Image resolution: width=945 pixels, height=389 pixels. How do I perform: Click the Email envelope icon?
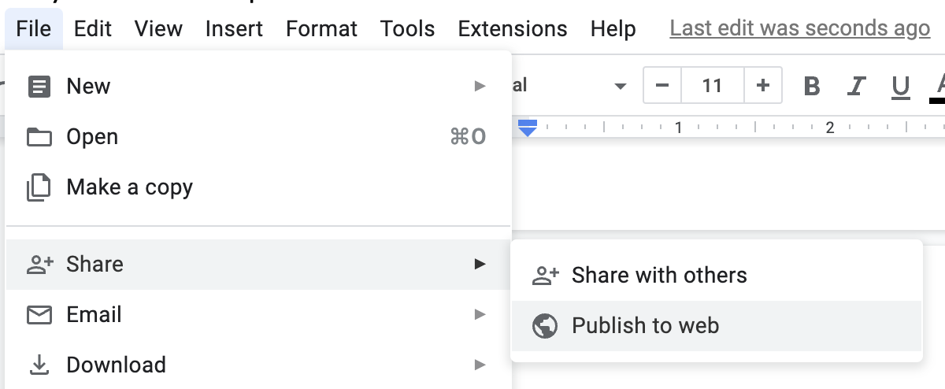click(x=39, y=315)
